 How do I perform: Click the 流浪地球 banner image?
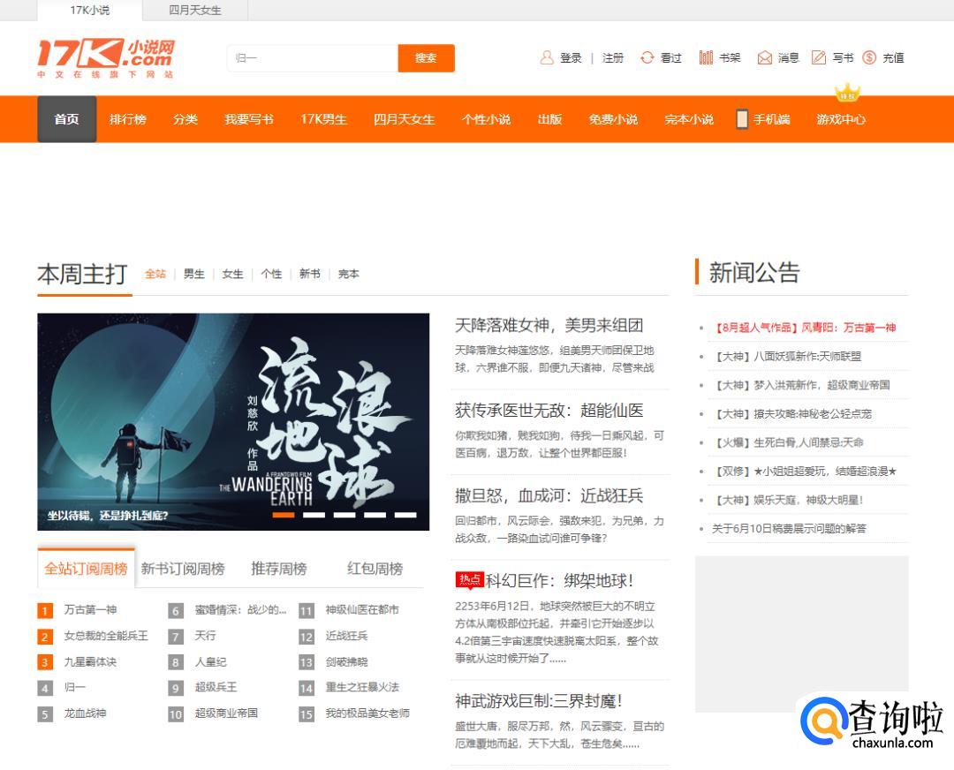(x=233, y=421)
